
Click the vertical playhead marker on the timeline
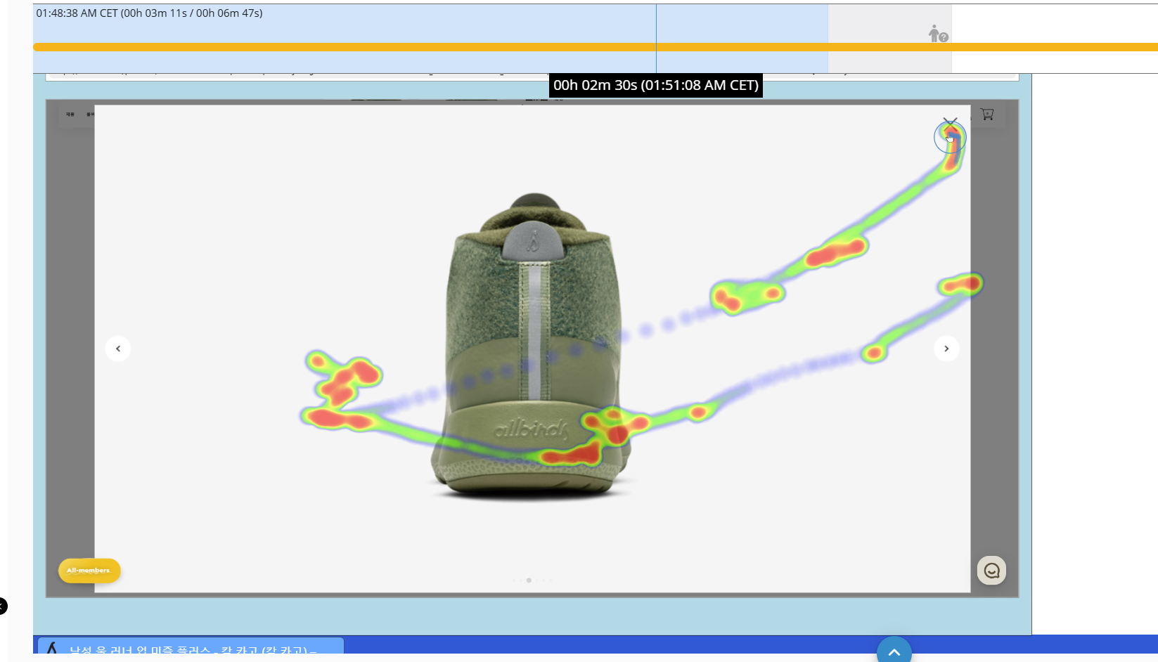coord(656,28)
